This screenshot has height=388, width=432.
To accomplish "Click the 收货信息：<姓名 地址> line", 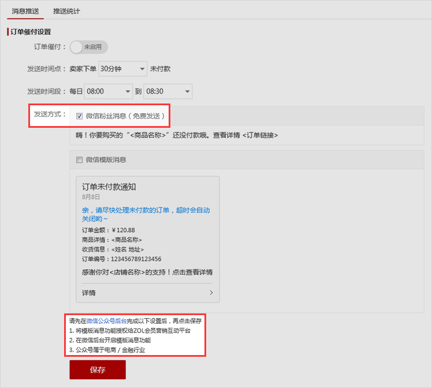I will click(113, 250).
